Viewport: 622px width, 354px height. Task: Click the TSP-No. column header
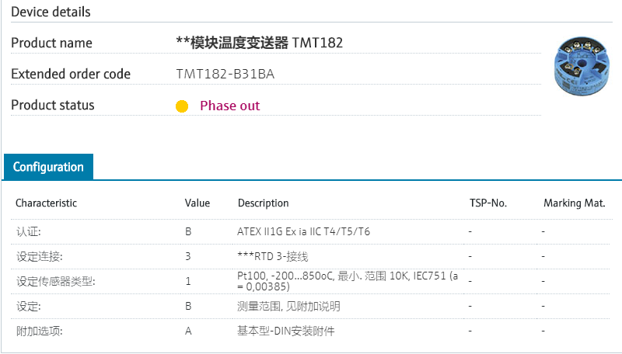(488, 203)
